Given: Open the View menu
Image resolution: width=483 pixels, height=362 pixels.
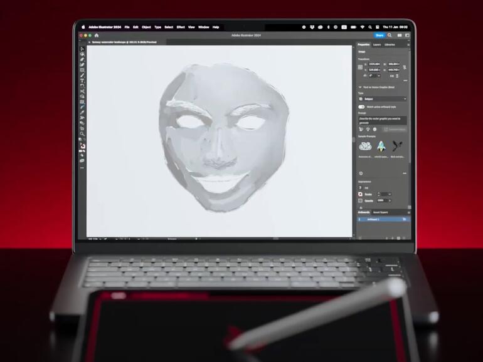Looking at the screenshot, I should (191, 27).
